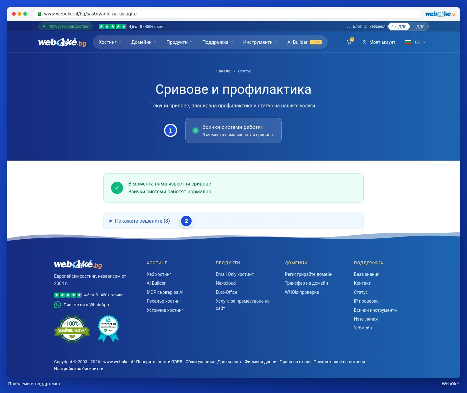Click the weboke.bg logo in the footer
Screen dimensions: 467x393
pos(78,264)
